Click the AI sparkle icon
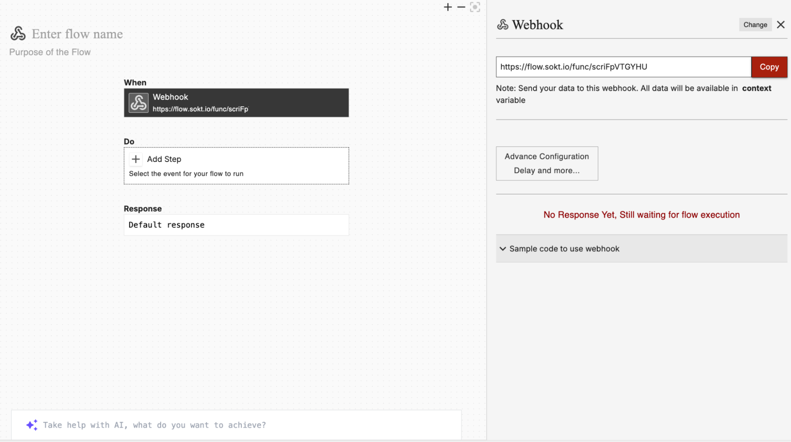Viewport: 791px width, 442px height. point(32,425)
